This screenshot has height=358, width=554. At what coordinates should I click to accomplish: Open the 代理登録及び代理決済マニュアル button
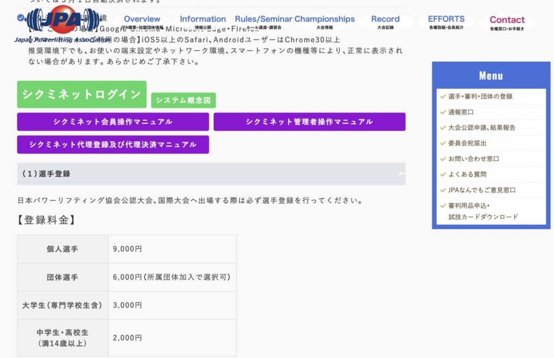click(x=113, y=145)
